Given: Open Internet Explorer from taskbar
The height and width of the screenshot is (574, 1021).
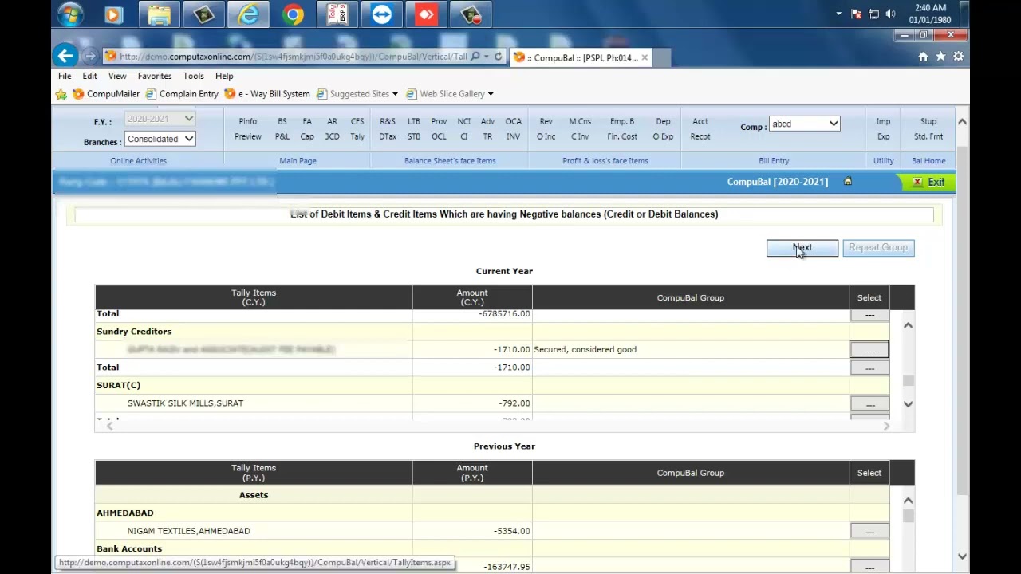Looking at the screenshot, I should click(248, 14).
